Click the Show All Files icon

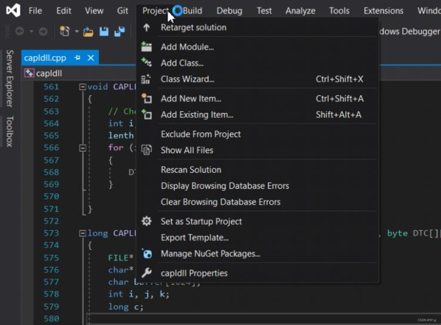146,150
